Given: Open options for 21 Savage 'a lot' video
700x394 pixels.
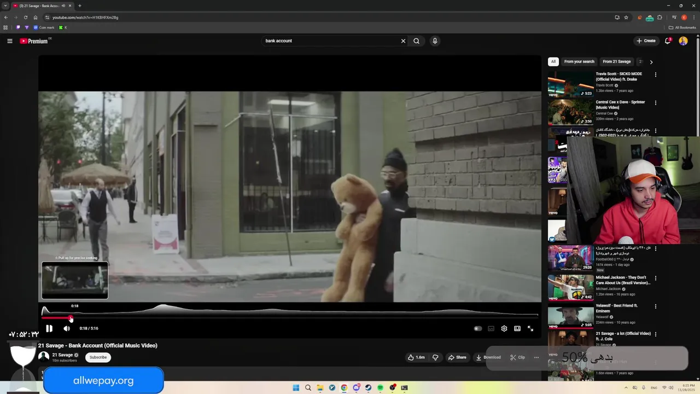Looking at the screenshot, I should 656,334.
